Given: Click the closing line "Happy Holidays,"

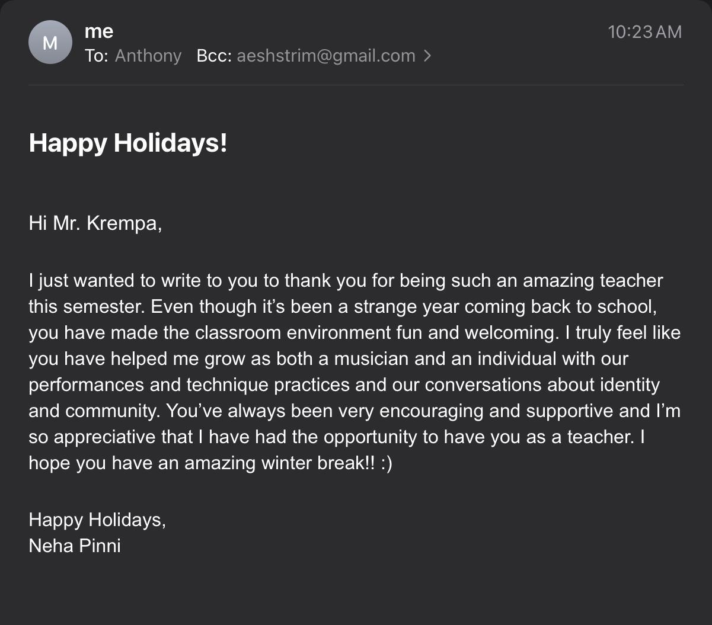Looking at the screenshot, I should (97, 520).
